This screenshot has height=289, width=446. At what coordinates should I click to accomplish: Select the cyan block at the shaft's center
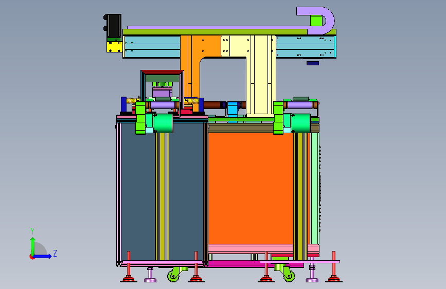point(233,109)
